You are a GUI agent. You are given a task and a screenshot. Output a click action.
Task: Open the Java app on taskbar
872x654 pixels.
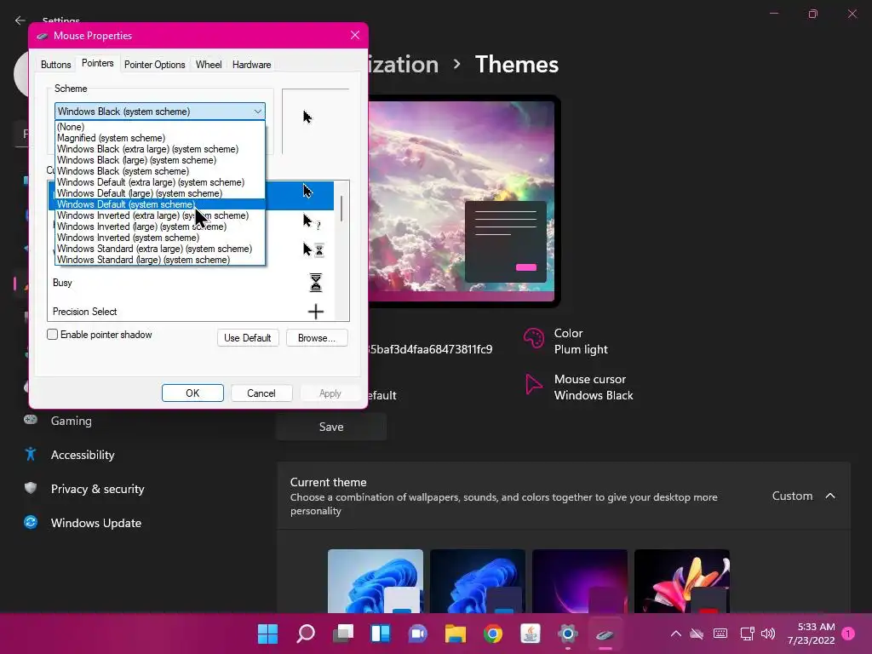click(x=530, y=634)
